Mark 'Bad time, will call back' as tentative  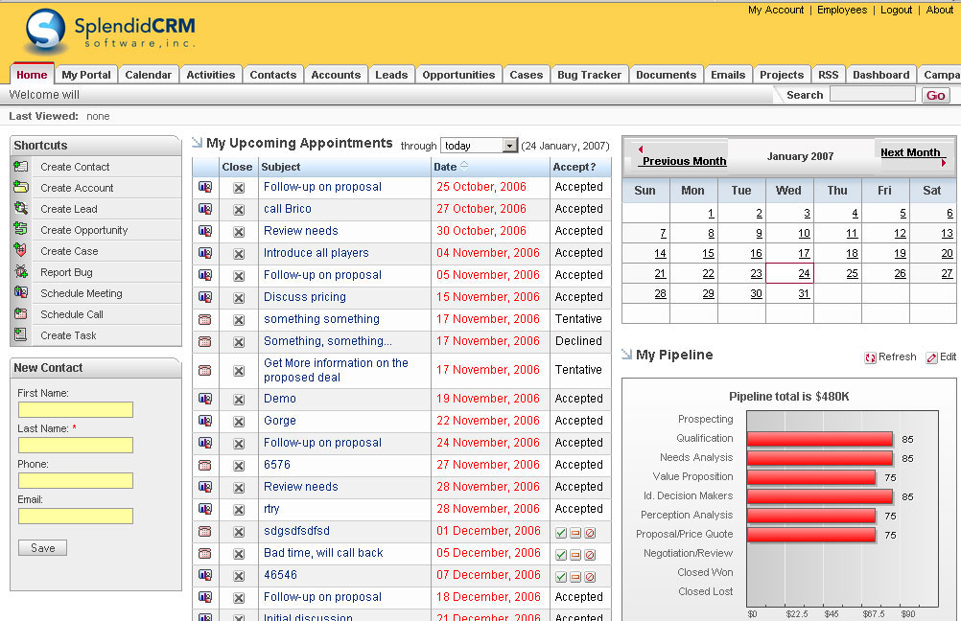575,555
